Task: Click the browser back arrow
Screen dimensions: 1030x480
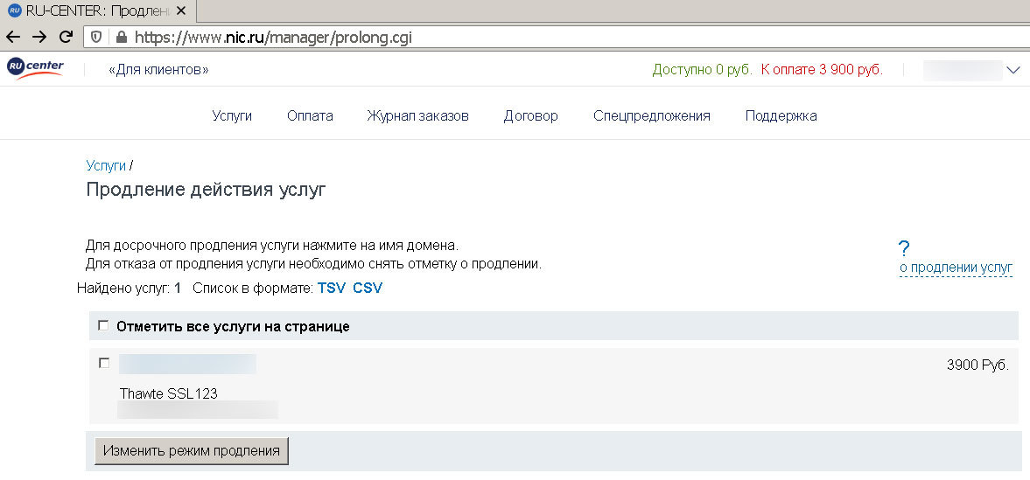Action: pyautogui.click(x=13, y=37)
